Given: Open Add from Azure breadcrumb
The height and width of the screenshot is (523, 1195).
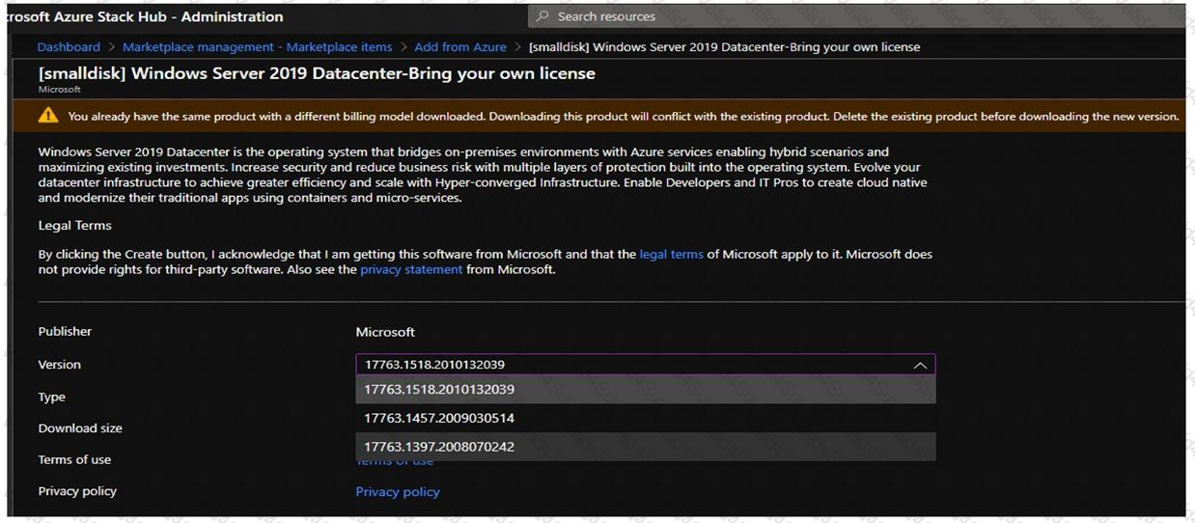Looking at the screenshot, I should (460, 46).
